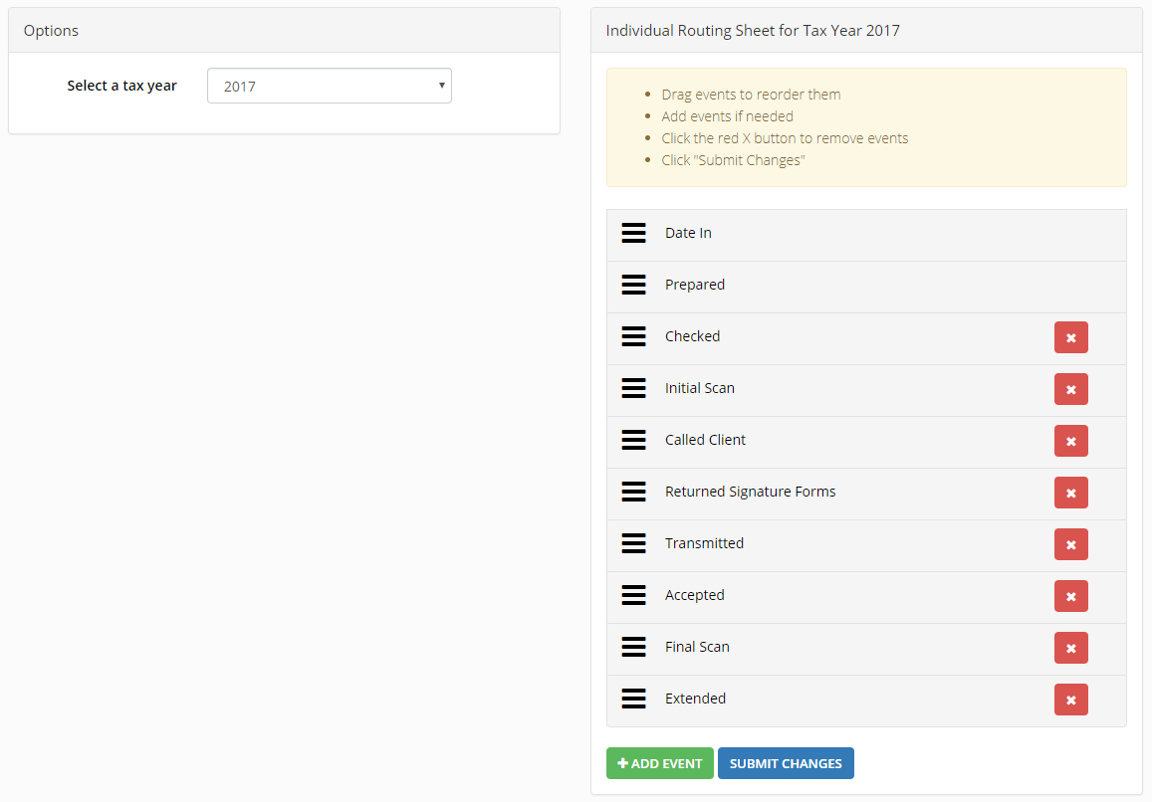Delete the Initial Scan event
The height and width of the screenshot is (802, 1152).
pyautogui.click(x=1070, y=389)
